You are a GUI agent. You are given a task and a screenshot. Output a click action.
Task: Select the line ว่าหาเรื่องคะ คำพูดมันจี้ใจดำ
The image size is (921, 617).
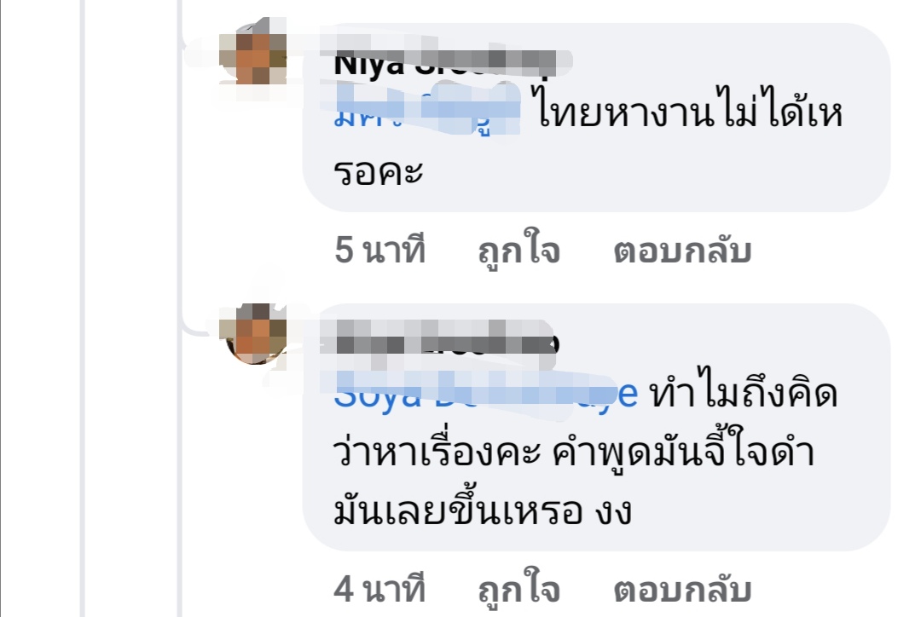click(573, 450)
